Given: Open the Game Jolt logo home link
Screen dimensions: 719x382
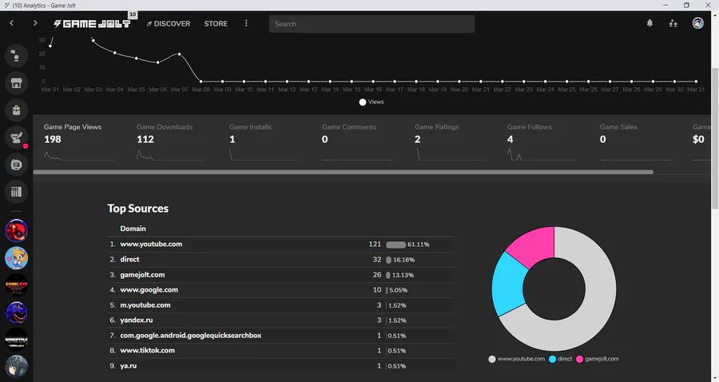Looking at the screenshot, I should [92, 23].
